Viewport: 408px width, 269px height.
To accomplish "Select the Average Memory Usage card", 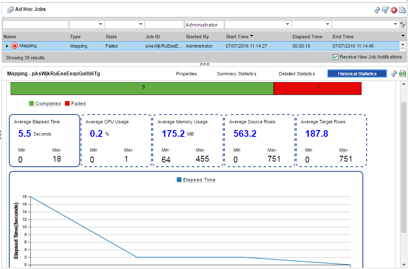I will point(188,141).
